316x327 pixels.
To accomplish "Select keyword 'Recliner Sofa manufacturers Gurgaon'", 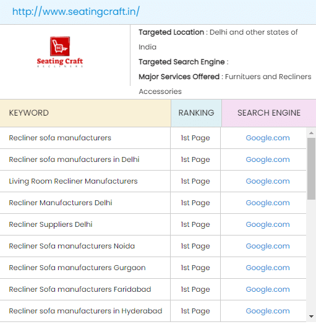I will (77, 268).
